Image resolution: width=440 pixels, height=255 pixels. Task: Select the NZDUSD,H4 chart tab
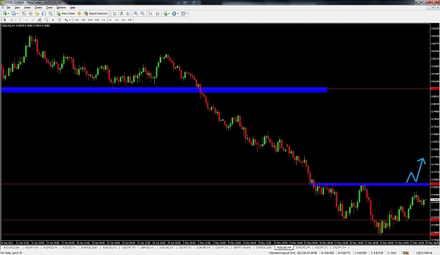click(x=284, y=248)
